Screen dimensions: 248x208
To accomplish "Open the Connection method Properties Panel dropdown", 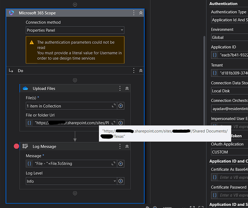I will pos(75,30).
